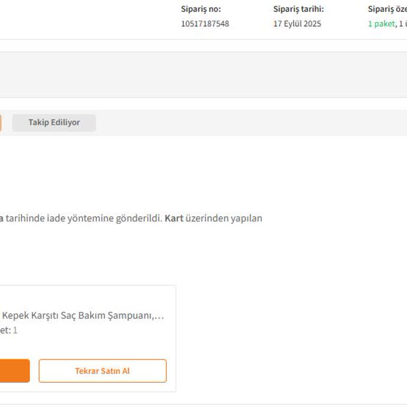Select the orange-outlined tab left of Takip Ediliyor

point(1,122)
